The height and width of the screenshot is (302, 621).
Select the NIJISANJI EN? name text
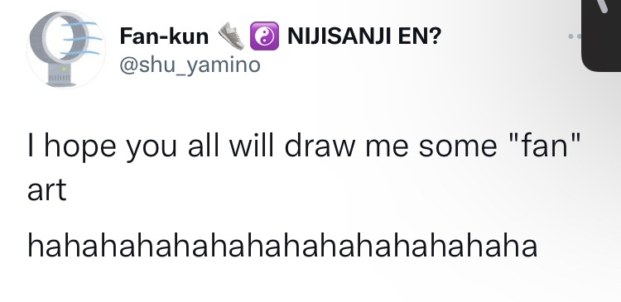[363, 36]
